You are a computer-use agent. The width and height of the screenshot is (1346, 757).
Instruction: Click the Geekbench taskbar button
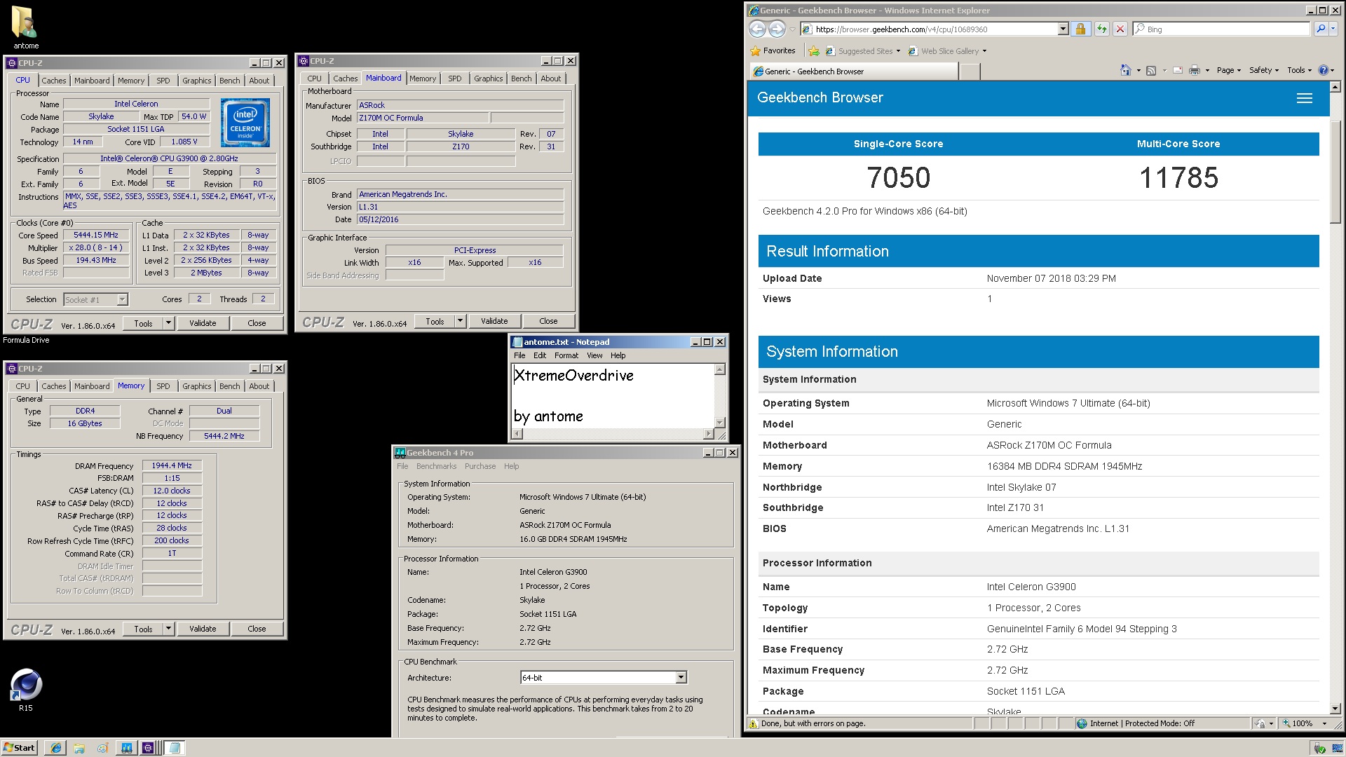[127, 748]
